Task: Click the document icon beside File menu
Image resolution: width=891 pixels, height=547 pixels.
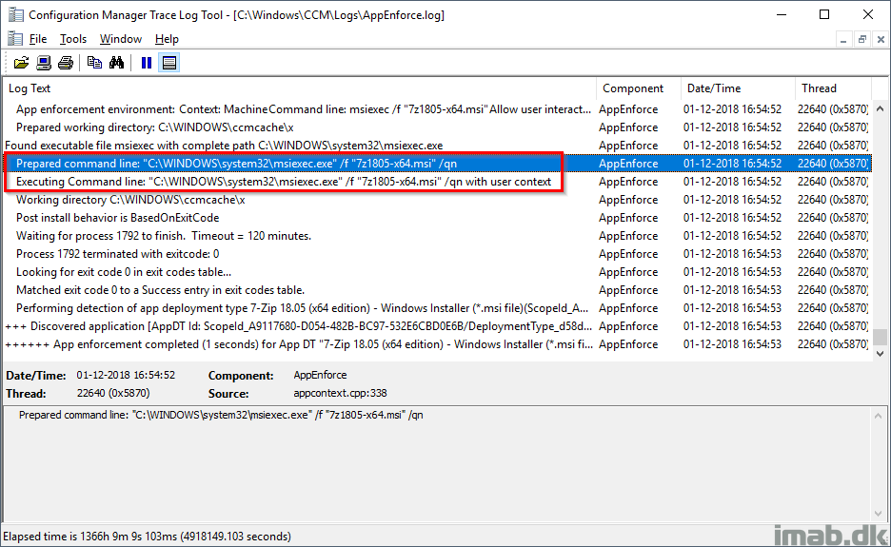Action: 15,39
